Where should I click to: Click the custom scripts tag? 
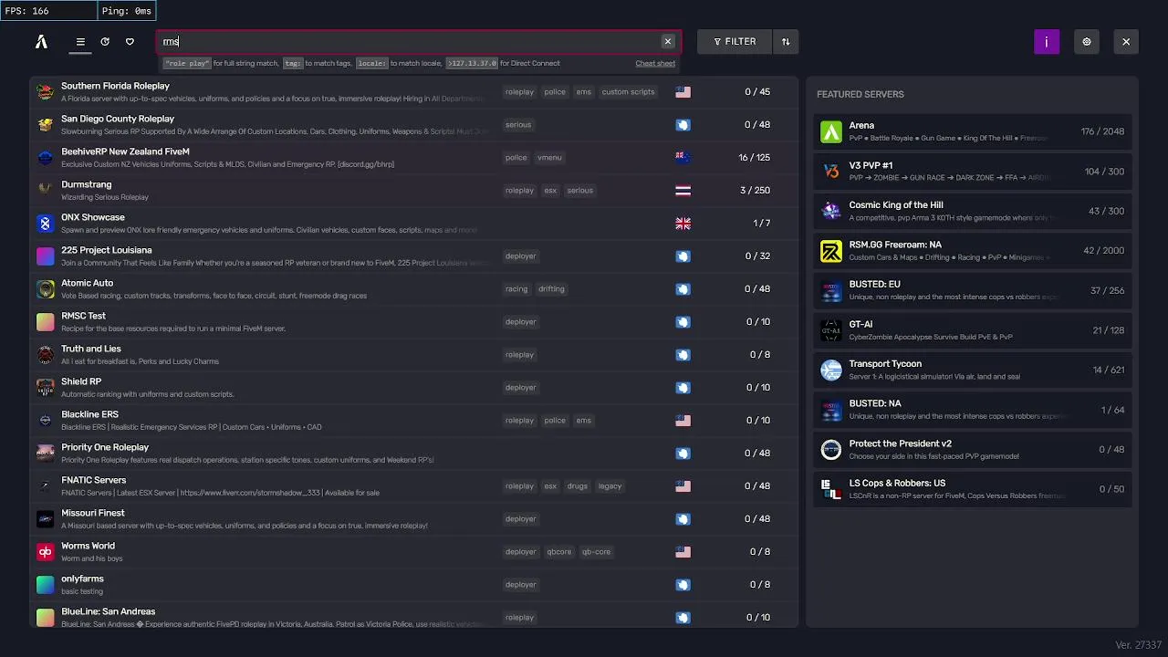[628, 92]
